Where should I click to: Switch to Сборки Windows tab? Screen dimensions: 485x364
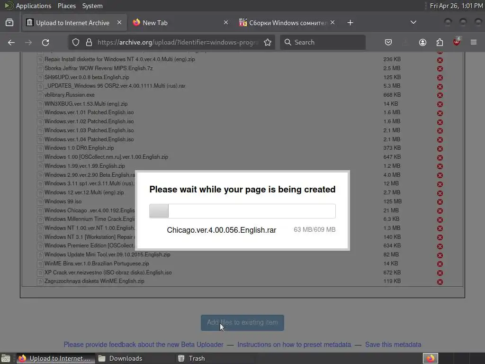(287, 23)
